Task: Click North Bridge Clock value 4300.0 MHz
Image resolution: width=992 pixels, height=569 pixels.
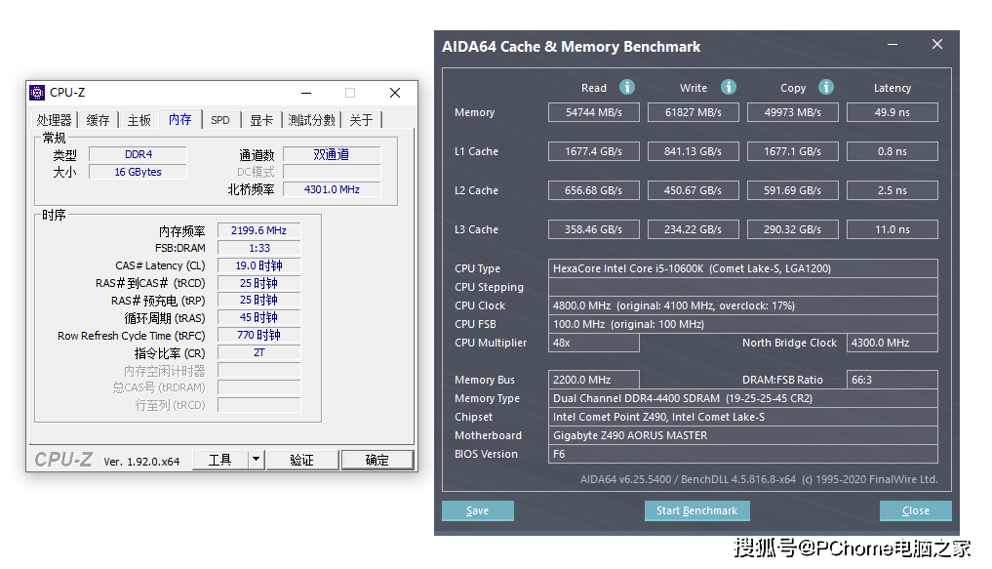Action: [x=893, y=343]
